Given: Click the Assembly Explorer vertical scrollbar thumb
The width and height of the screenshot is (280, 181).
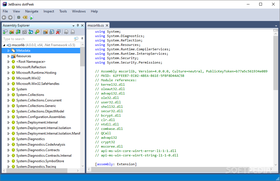Looking at the screenshot, I should click(83, 57).
